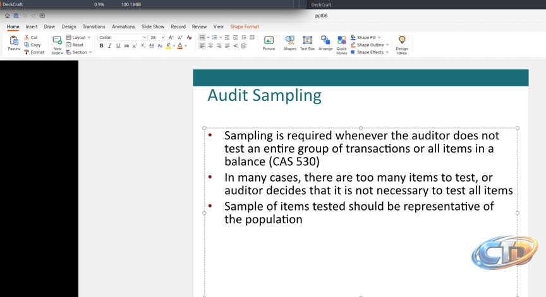Open the text vertical alignment option
The width and height of the screenshot is (546, 297).
[x=244, y=46]
